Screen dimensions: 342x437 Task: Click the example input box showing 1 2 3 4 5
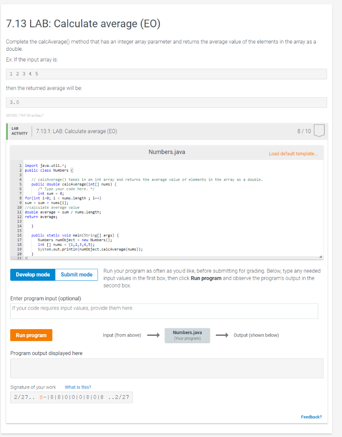166,73
